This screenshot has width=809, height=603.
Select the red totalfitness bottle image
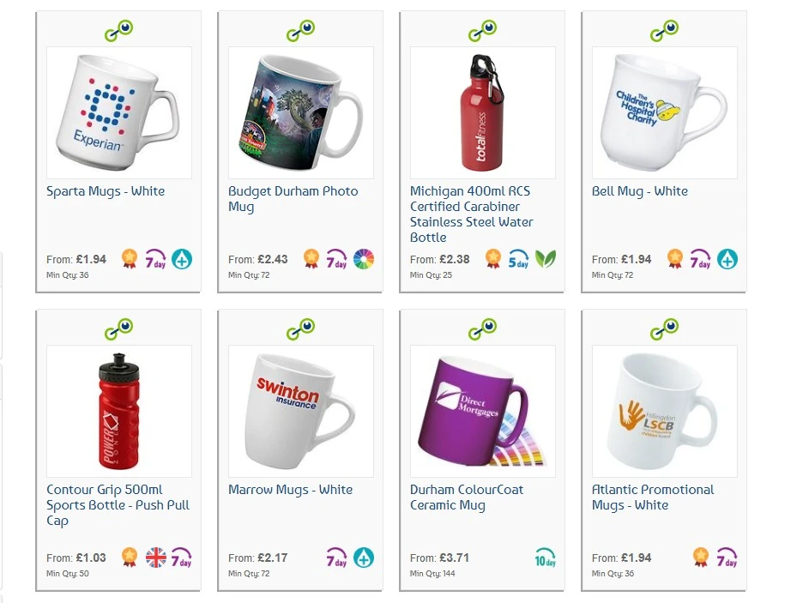click(x=482, y=113)
